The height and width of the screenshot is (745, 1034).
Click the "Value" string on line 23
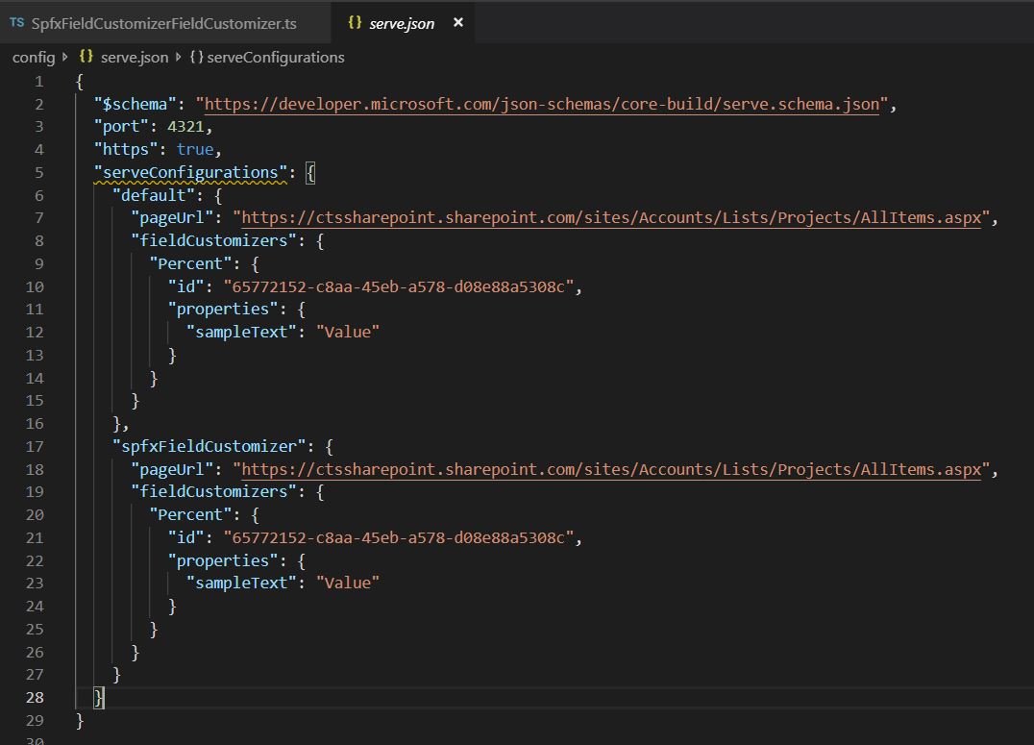(348, 584)
